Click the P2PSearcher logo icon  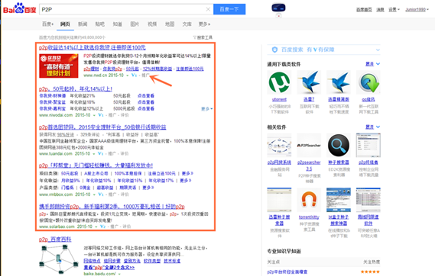309,146
